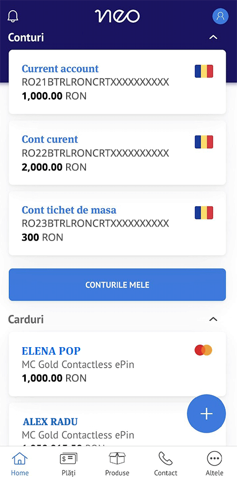
Task: Tap Romanian flag on Current account
Action: click(x=204, y=71)
